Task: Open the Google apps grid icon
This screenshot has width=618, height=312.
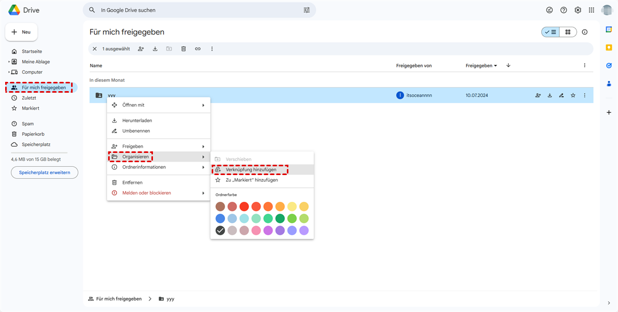Action: pos(591,10)
